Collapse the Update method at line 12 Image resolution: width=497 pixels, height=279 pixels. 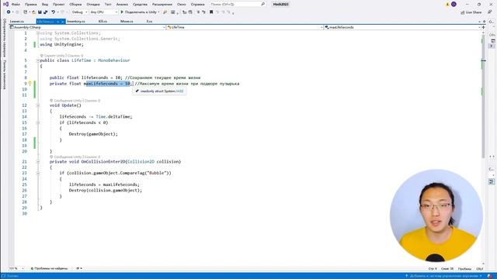point(38,105)
